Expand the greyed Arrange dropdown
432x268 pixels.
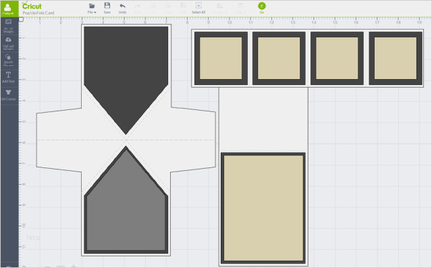[219, 8]
